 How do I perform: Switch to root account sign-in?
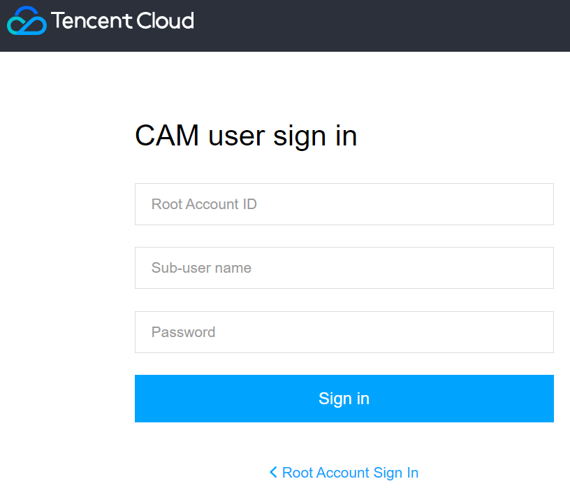(350, 473)
